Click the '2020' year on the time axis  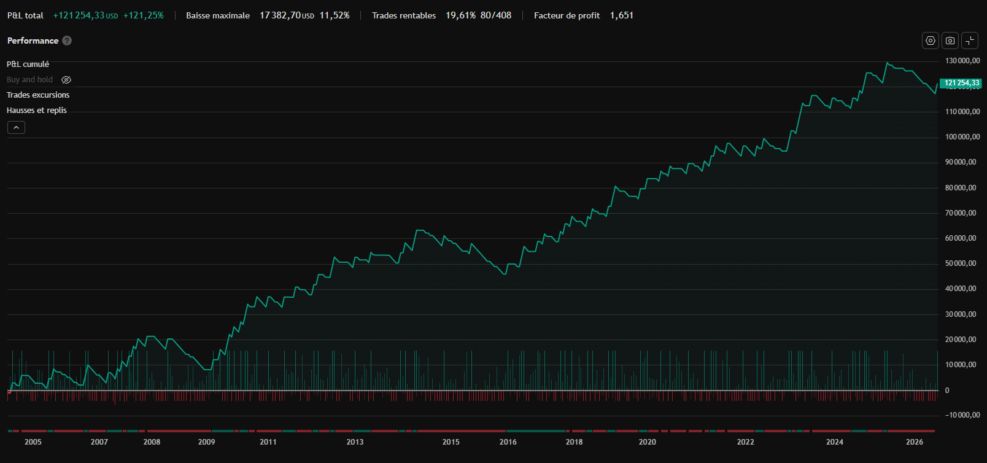pyautogui.click(x=648, y=442)
